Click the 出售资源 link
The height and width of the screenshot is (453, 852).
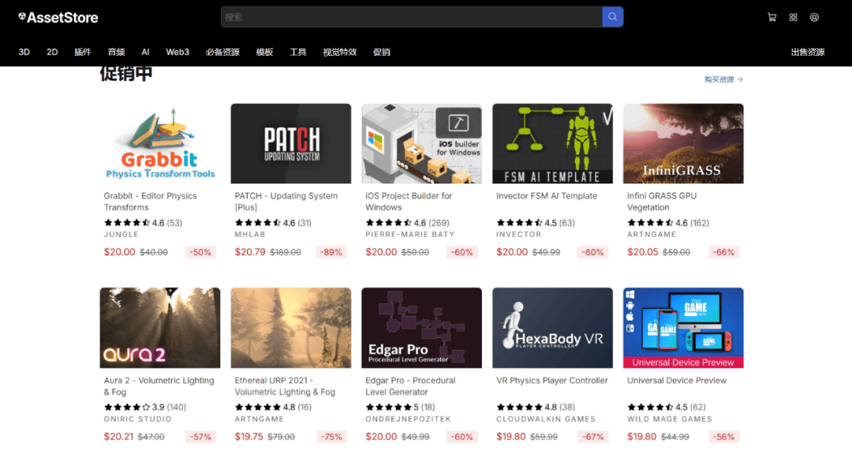[808, 52]
